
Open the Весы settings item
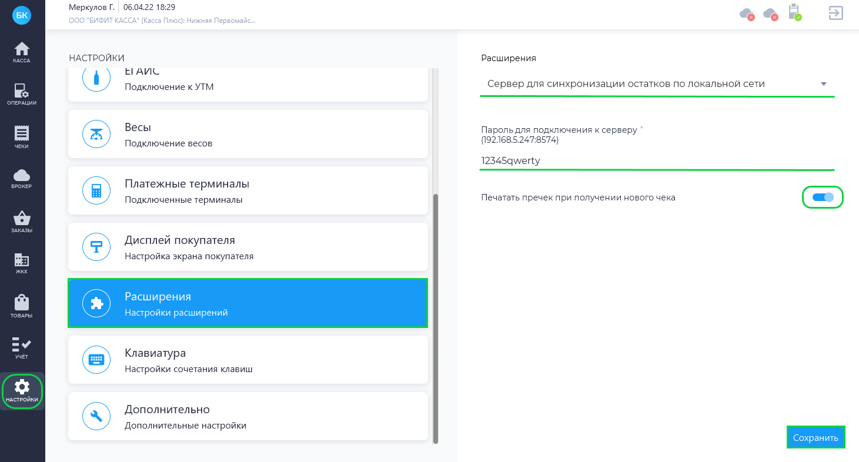pos(248,134)
